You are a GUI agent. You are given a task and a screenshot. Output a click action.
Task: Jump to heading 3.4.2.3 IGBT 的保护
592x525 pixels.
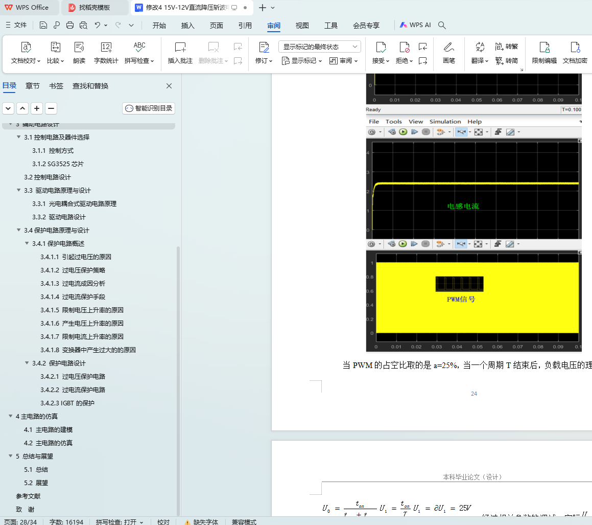67,403
